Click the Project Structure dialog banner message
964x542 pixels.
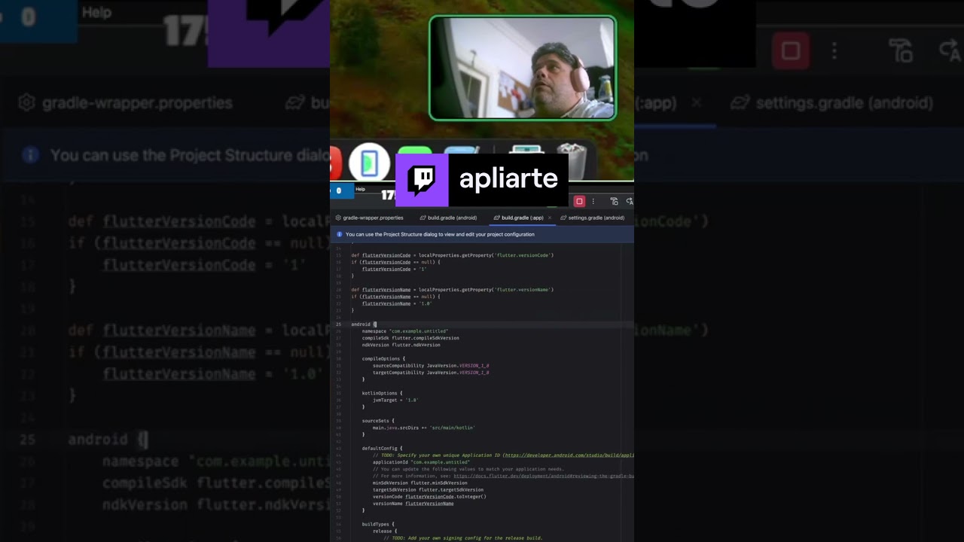tap(440, 234)
